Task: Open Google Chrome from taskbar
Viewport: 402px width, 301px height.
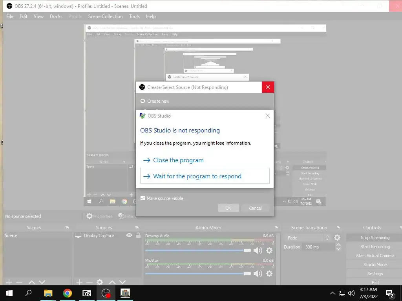Action: (68, 293)
